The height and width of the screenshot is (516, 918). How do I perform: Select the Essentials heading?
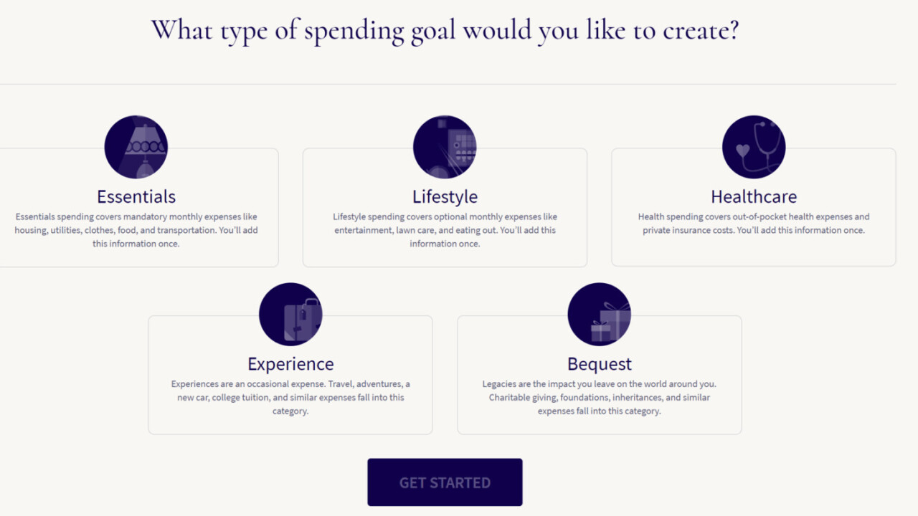coord(136,196)
